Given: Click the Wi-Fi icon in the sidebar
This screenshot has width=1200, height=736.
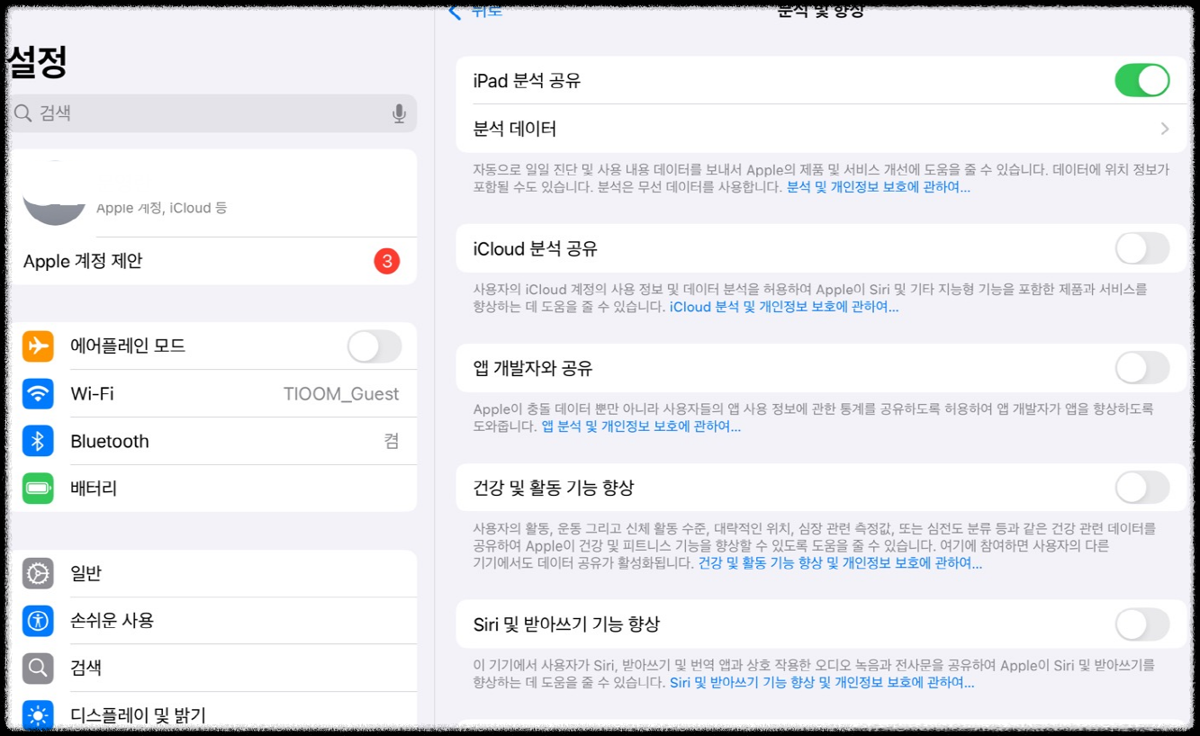Looking at the screenshot, I should coord(37,393).
